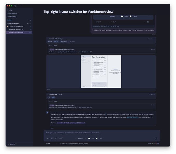Click the plus attach icon in composer

48,138
